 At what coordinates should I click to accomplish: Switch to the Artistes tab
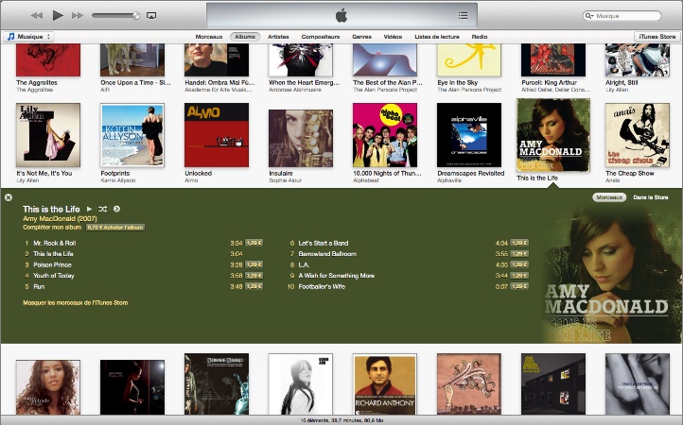click(x=278, y=37)
